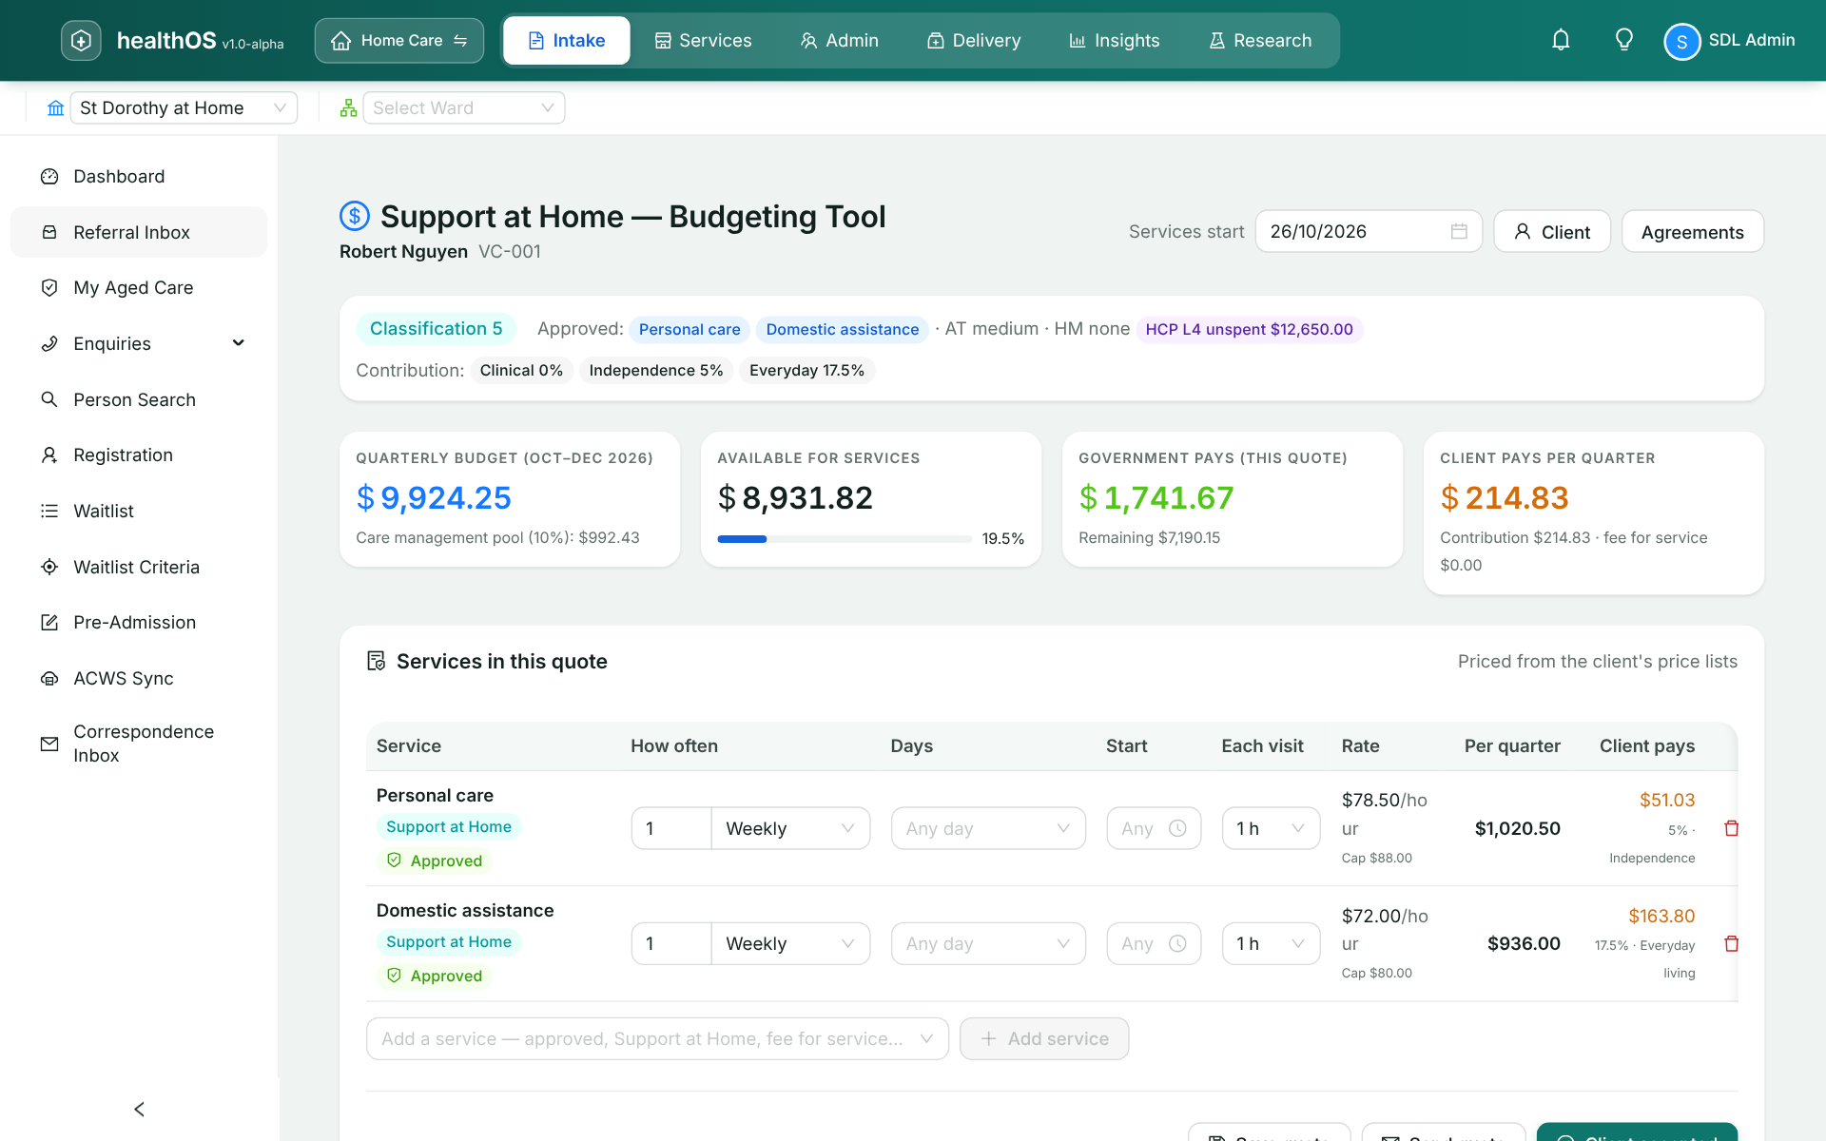Viewport: 1826px width, 1141px height.
Task: Open Referral Inbox in the sidebar
Action: 139,232
